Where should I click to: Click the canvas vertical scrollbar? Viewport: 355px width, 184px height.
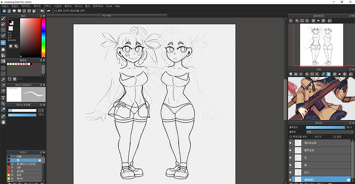click(285, 100)
